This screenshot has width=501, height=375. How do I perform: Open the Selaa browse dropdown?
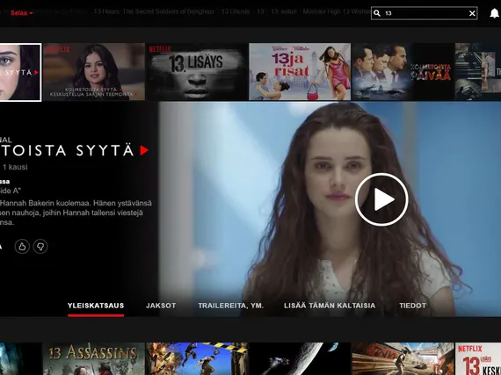(x=21, y=13)
